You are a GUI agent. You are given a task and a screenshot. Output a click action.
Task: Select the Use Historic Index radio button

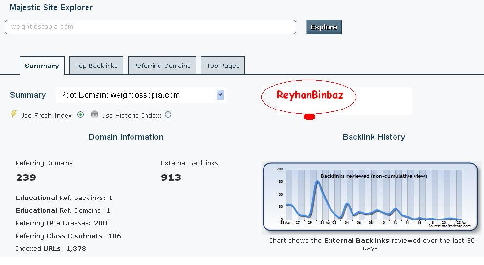168,115
